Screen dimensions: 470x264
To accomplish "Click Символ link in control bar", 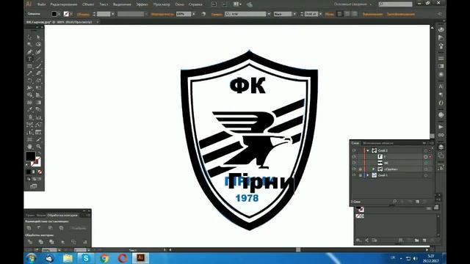I will tap(217, 14).
